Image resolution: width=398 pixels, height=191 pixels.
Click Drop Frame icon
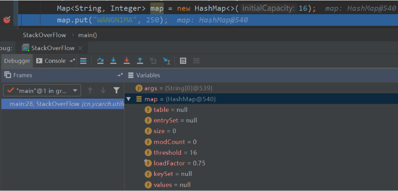(x=153, y=61)
